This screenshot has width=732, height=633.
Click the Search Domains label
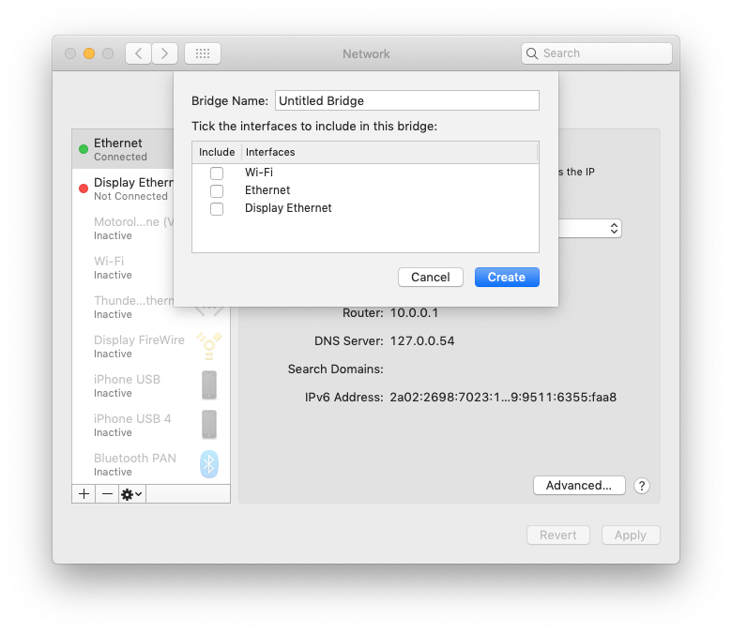(336, 369)
